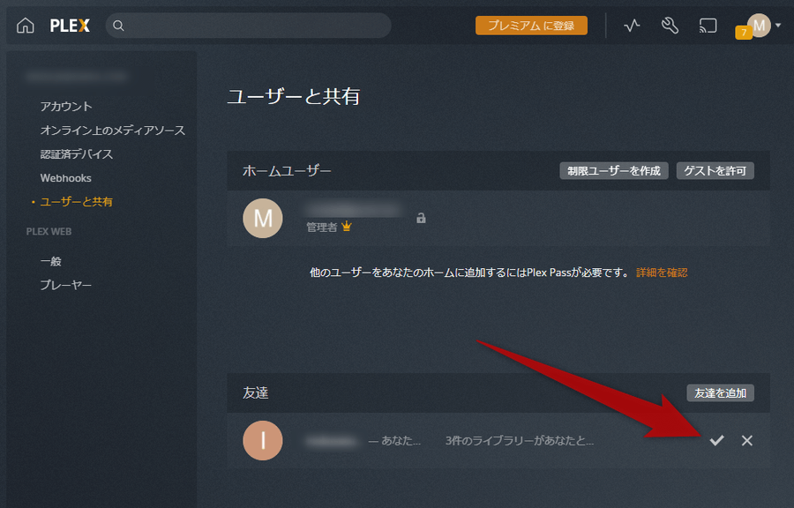
Task: Open the notification badge showing 7
Action: (744, 33)
